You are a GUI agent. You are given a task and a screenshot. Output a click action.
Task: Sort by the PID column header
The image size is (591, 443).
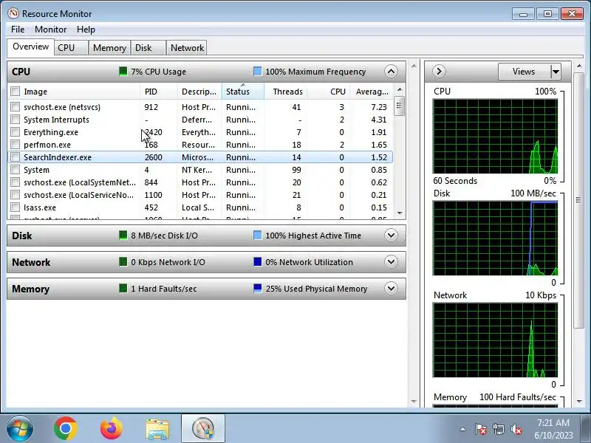point(158,92)
